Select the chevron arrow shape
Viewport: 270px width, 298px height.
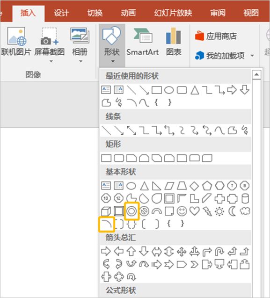tap(194, 264)
